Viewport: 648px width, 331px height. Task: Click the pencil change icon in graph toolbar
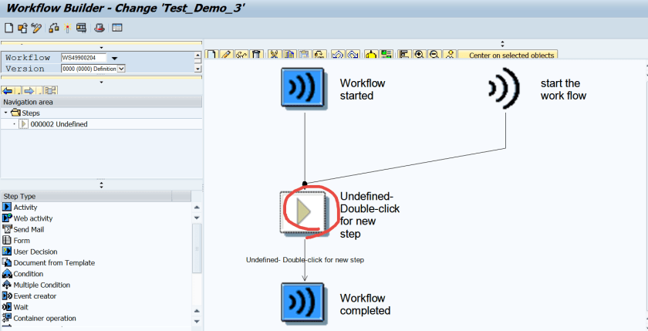pos(226,55)
